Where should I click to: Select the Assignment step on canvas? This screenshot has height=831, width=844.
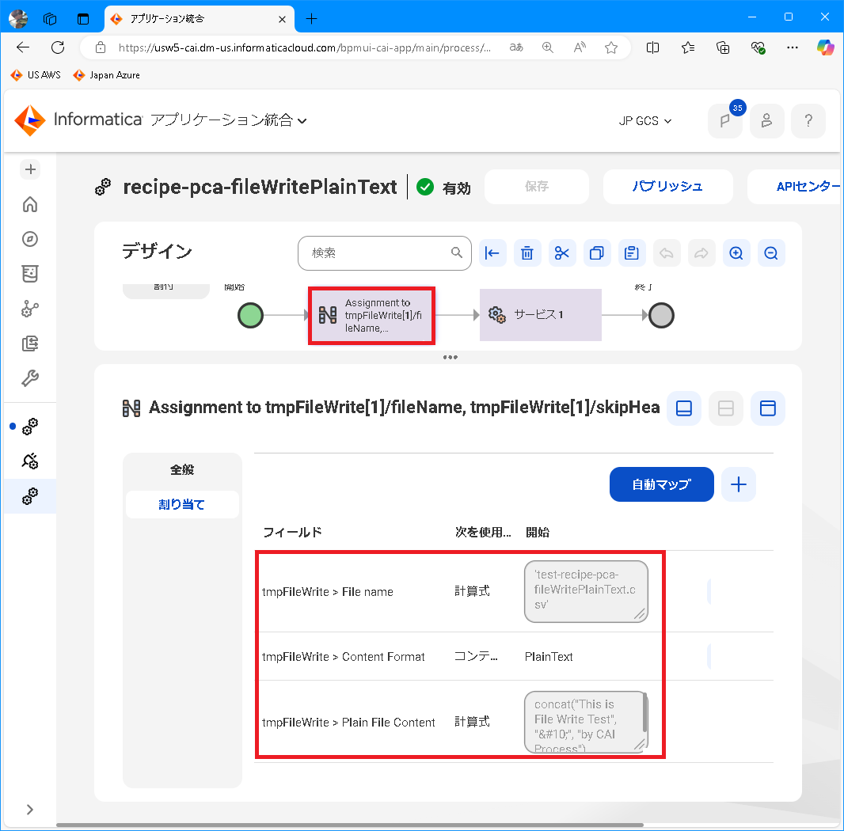coord(372,316)
